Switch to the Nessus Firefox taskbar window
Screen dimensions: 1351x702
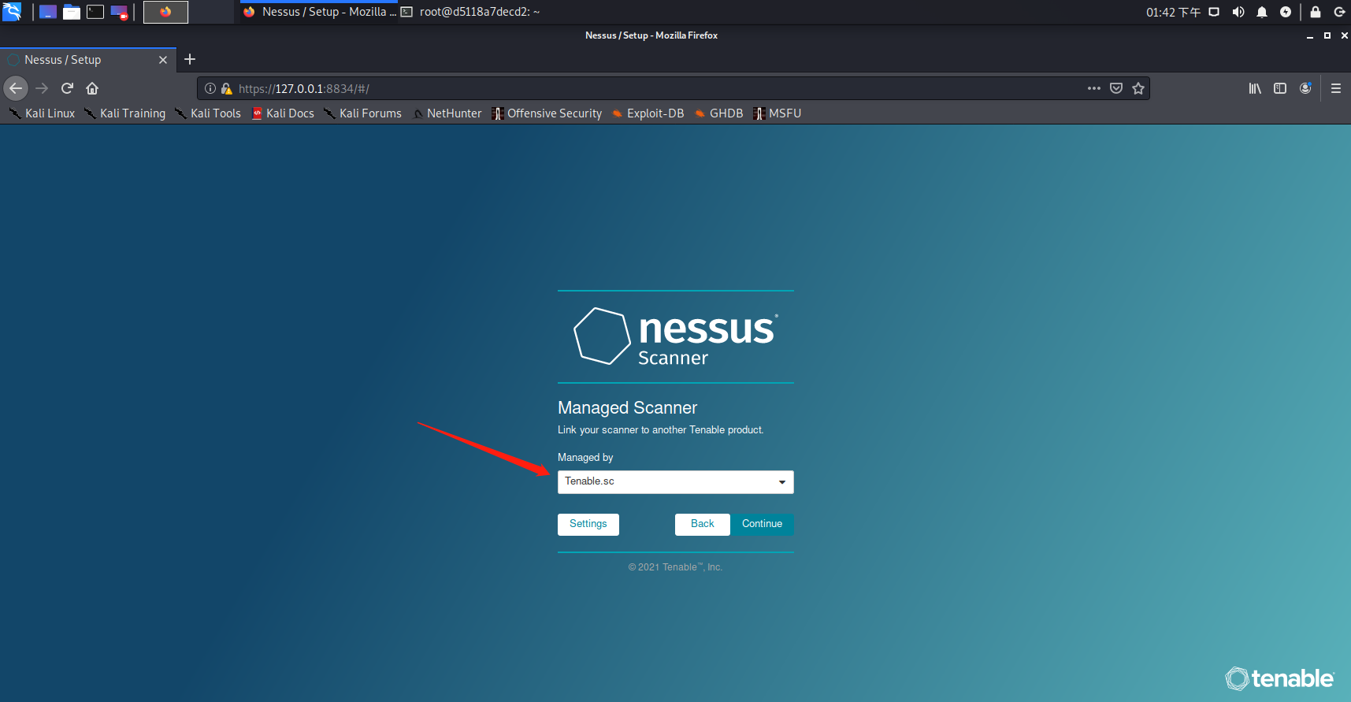[x=319, y=12]
